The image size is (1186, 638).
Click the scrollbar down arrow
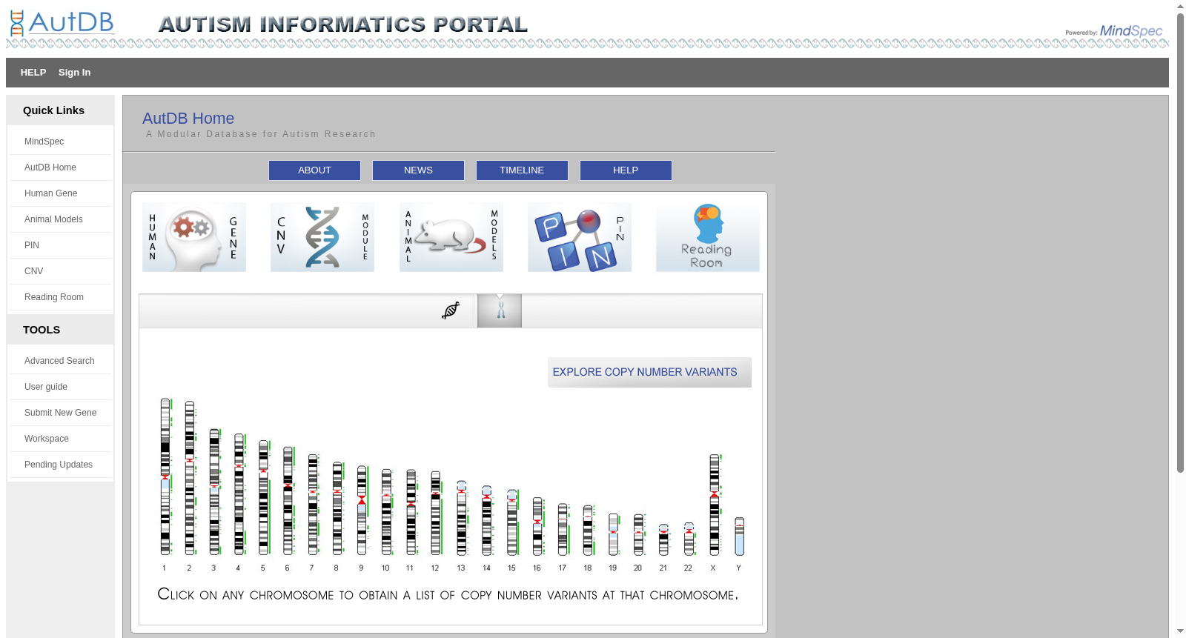(x=1180, y=631)
